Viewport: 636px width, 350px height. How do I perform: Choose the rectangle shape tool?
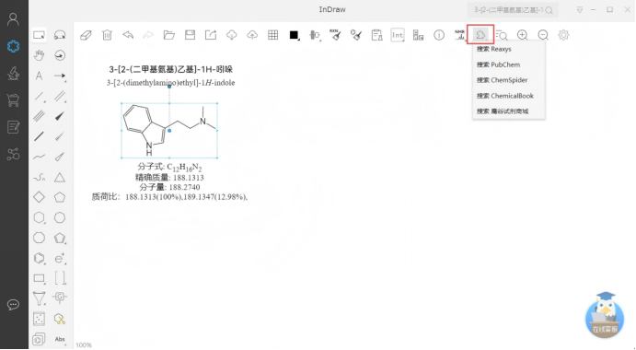[x=39, y=278]
